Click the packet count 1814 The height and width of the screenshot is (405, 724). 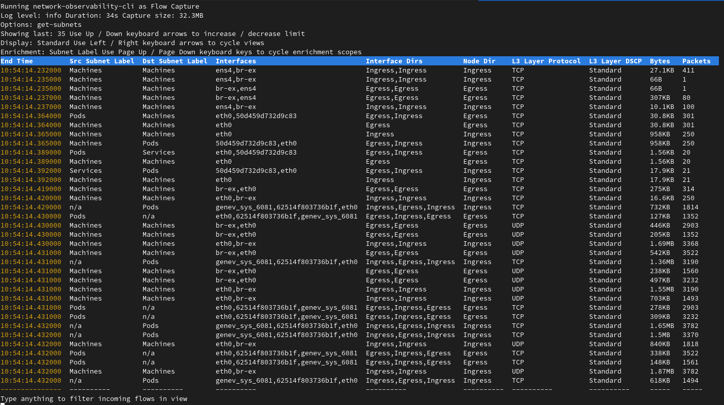click(x=691, y=207)
